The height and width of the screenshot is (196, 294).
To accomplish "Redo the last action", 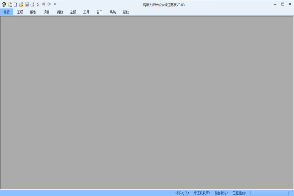I will [x=49, y=4].
